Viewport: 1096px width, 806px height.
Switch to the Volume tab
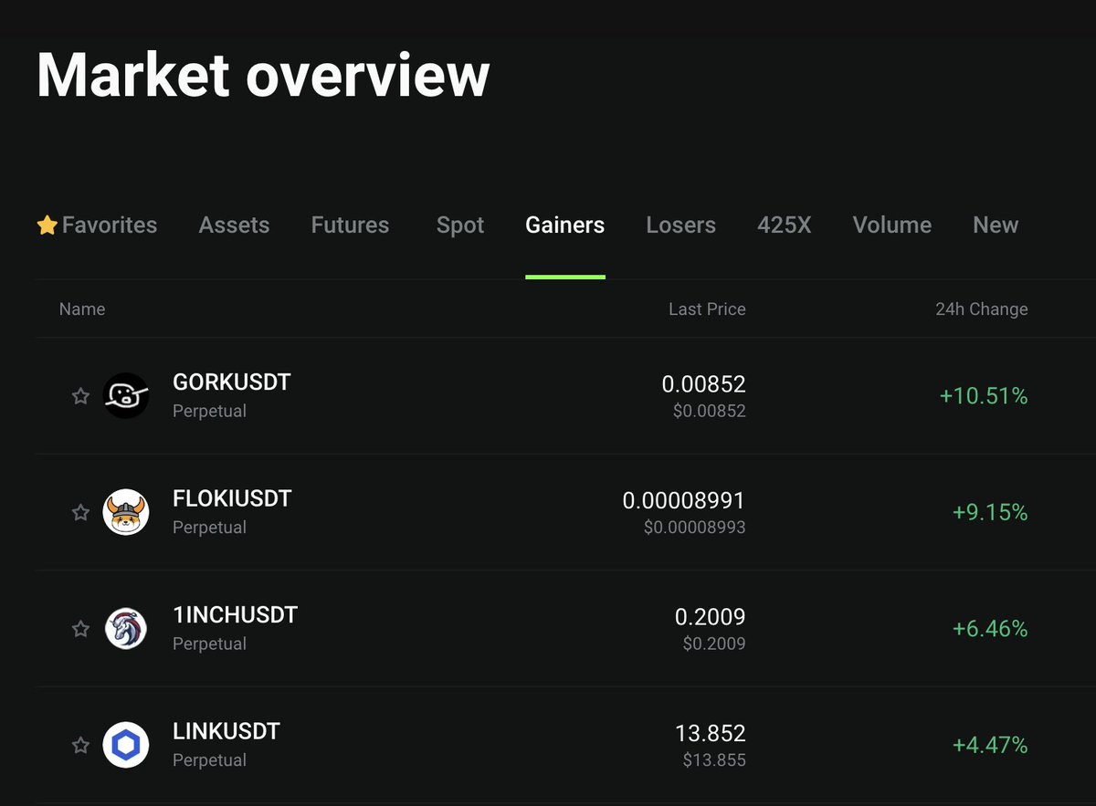892,225
